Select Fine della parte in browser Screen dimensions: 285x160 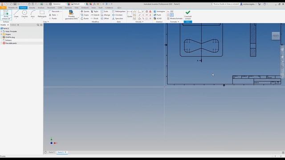coord(10,43)
